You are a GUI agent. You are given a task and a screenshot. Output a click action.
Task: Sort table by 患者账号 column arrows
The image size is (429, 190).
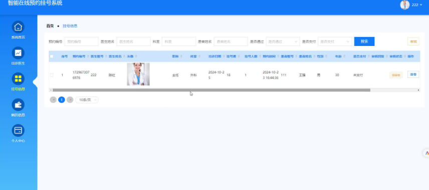[296, 56]
